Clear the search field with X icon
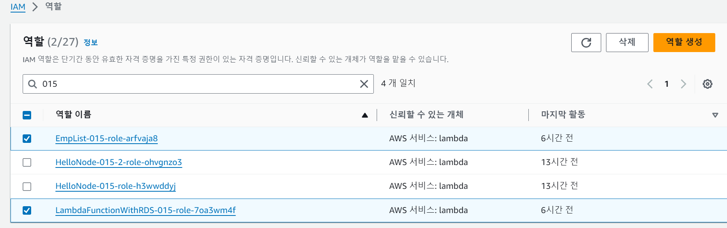This screenshot has width=727, height=228. coord(364,84)
